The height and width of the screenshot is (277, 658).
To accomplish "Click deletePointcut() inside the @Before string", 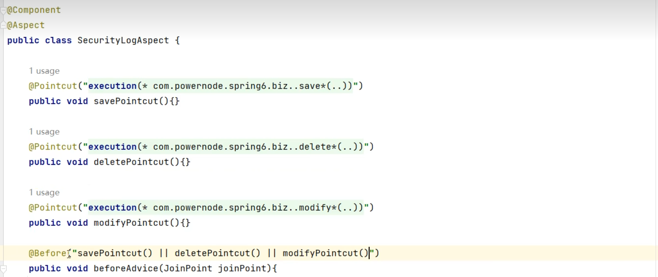I will 217,253.
